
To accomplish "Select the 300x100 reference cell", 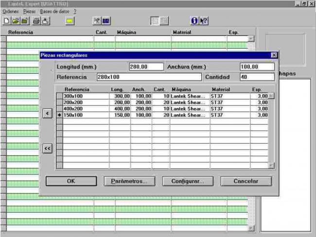I will coord(86,96).
